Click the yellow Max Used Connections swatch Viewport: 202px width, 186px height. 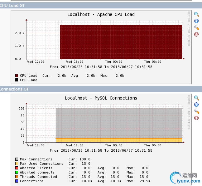click(x=17, y=164)
